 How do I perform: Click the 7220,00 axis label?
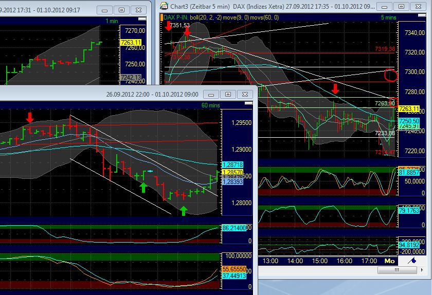click(415, 151)
